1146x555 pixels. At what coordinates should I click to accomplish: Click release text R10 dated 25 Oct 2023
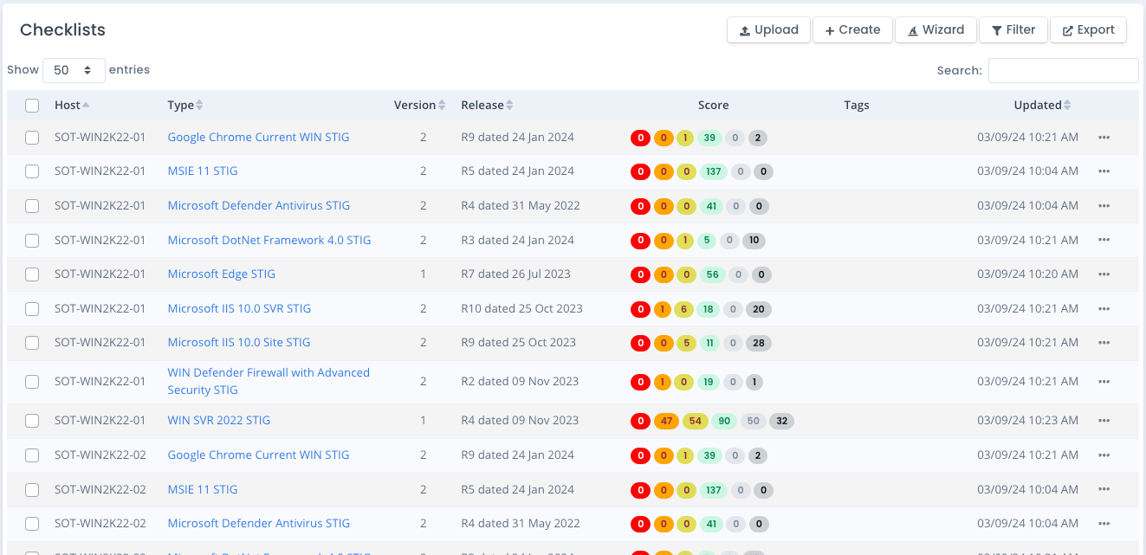521,308
